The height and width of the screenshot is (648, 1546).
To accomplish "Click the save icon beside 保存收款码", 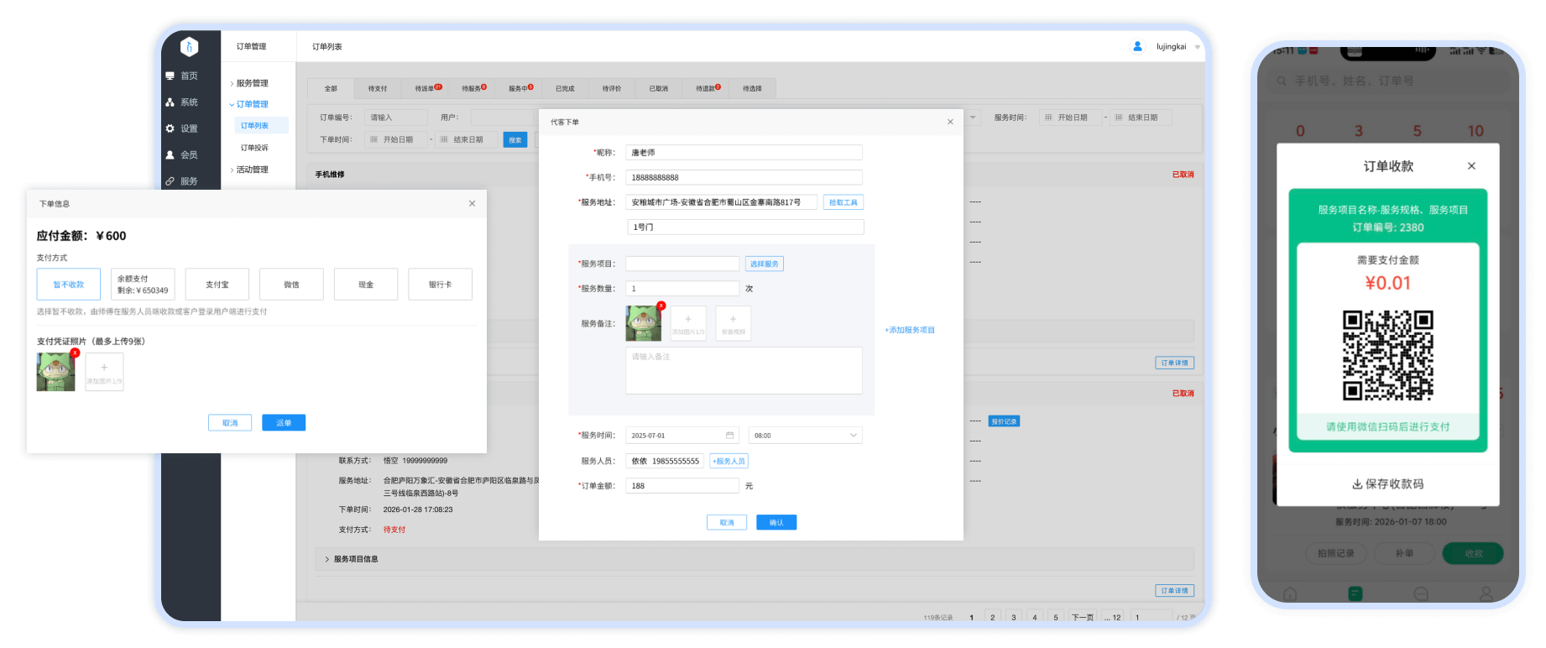I will (x=1356, y=484).
